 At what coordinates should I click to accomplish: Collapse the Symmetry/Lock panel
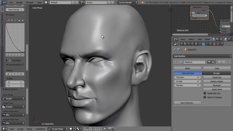(x=7, y=65)
